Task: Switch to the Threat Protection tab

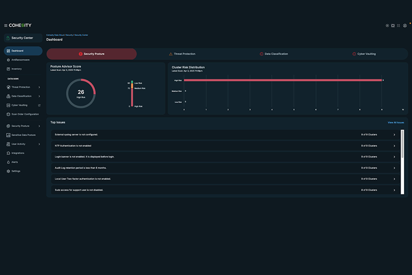Action: click(182, 54)
